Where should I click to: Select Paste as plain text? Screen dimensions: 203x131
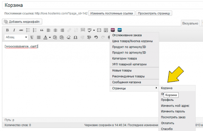pyautogui.click(x=55, y=37)
